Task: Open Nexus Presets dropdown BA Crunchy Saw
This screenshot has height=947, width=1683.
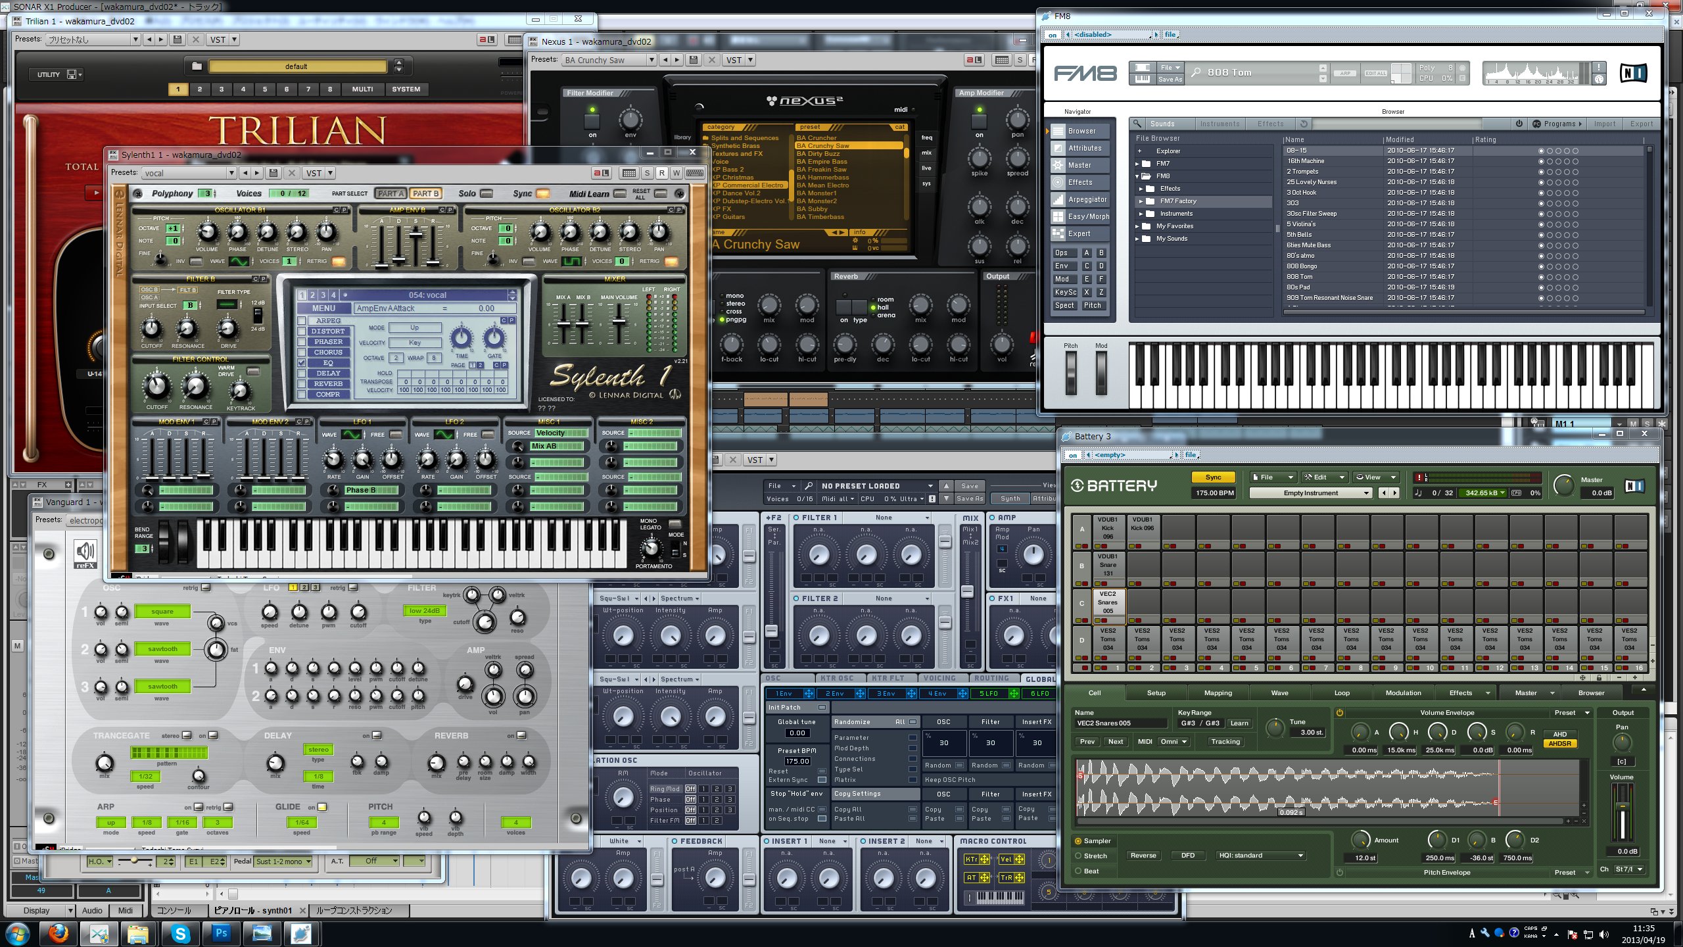Action: click(609, 60)
